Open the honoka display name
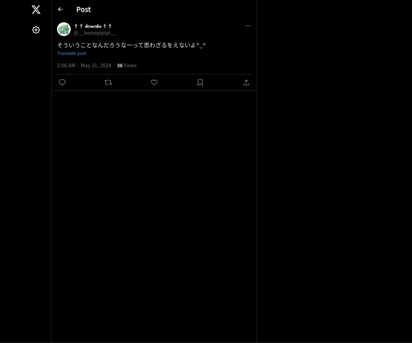The image size is (412, 343). pos(93,26)
